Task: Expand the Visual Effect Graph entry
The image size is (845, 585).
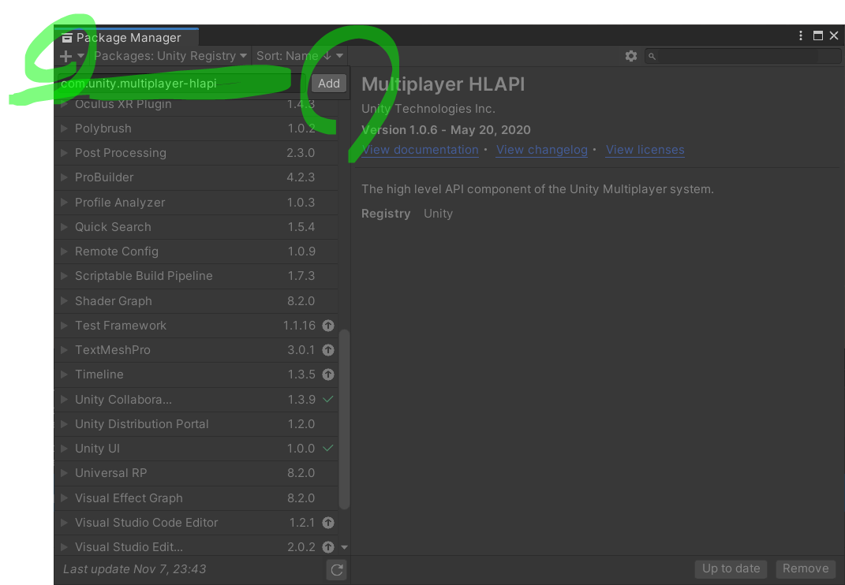Action: pyautogui.click(x=64, y=498)
